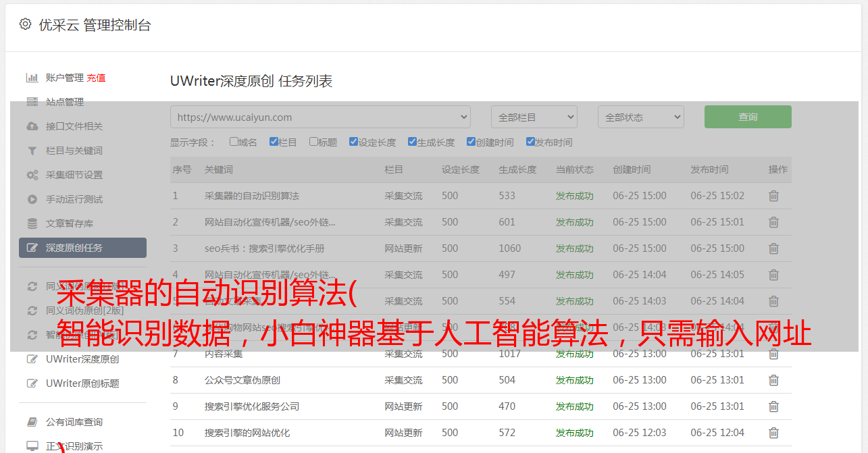Click publish time 06-25 15:02
Screen dimensions: 868x453
pos(717,196)
